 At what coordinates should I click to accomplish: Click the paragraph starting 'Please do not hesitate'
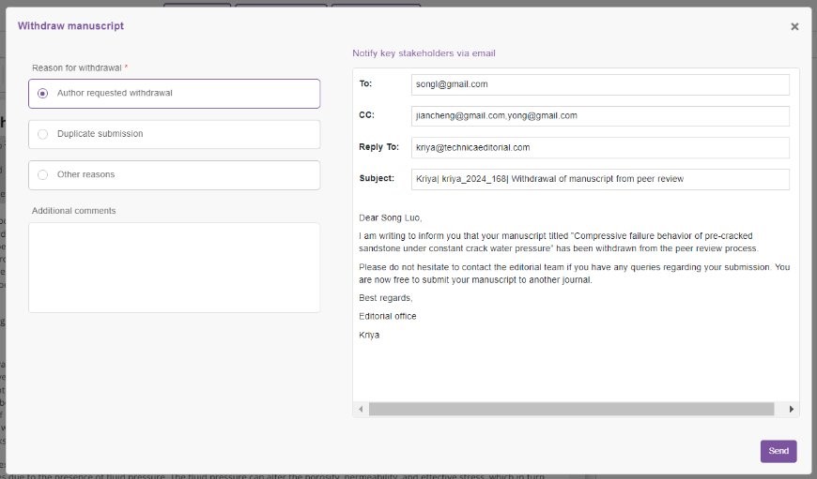[x=574, y=274]
